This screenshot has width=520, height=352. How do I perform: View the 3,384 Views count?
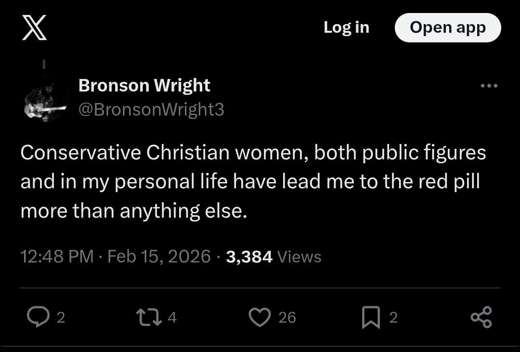pyautogui.click(x=273, y=256)
